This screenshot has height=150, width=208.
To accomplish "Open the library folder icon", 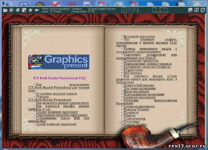I will [5, 10].
